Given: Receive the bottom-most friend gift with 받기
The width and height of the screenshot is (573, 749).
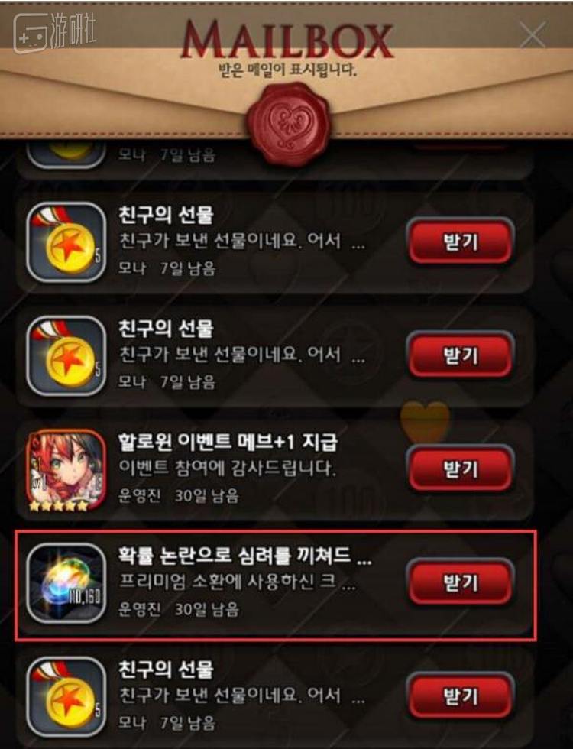Looking at the screenshot, I should [460, 696].
